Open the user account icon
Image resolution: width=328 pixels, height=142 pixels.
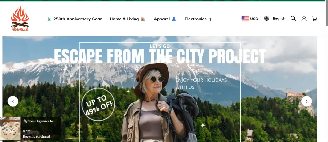tap(304, 19)
